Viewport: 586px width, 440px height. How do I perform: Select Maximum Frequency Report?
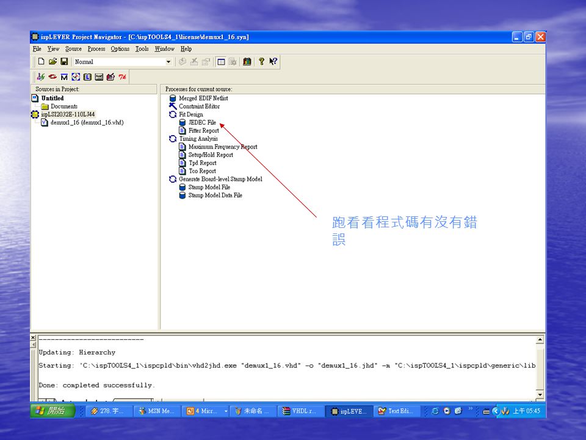point(223,147)
